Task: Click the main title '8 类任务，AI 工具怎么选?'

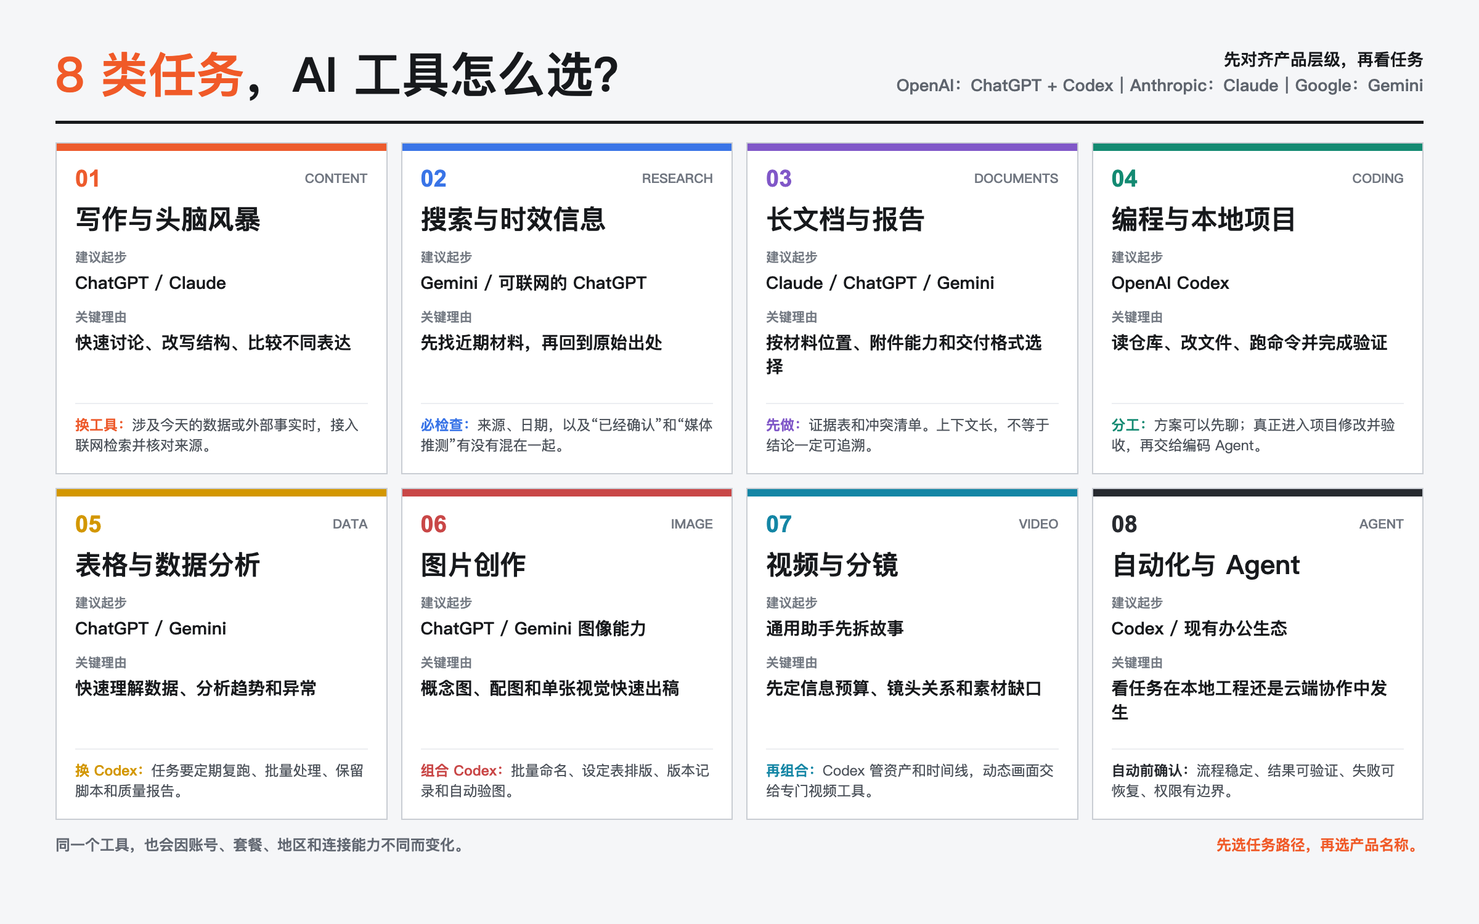Action: pos(337,75)
